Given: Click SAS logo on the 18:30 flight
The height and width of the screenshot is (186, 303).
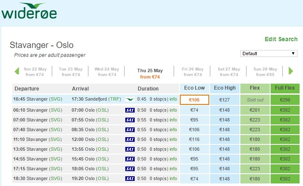Looking at the screenshot, I should coord(130,179).
